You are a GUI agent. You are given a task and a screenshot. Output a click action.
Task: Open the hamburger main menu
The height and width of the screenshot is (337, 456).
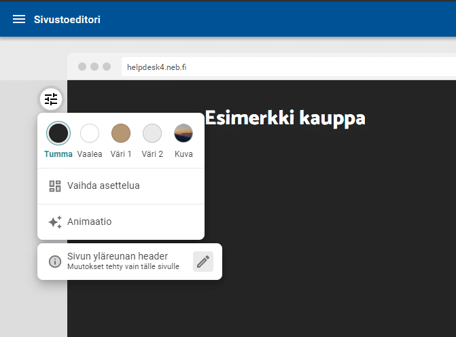click(x=19, y=19)
